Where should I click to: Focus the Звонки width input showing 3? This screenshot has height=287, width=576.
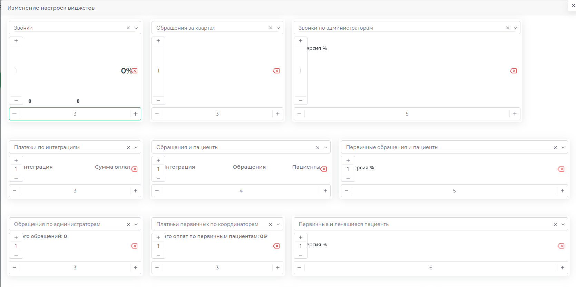tap(75, 114)
